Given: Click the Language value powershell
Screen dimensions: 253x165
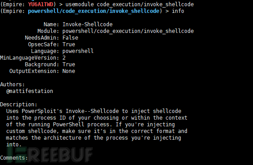Looking at the screenshot, I should point(78,51).
